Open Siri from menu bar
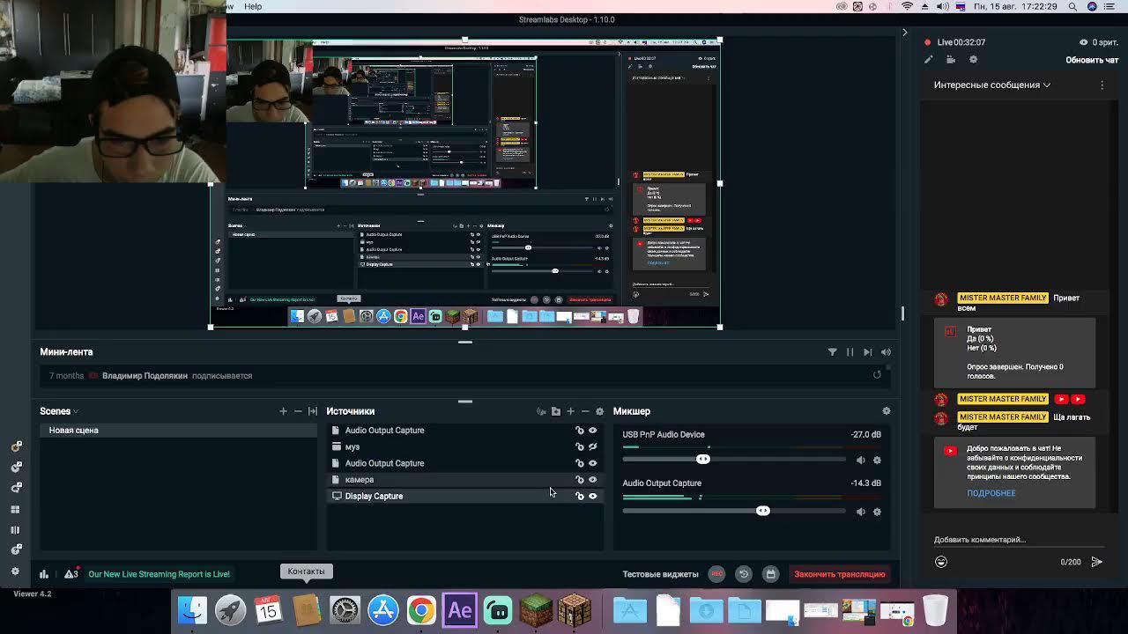Image resolution: width=1128 pixels, height=634 pixels. pos(1094,6)
